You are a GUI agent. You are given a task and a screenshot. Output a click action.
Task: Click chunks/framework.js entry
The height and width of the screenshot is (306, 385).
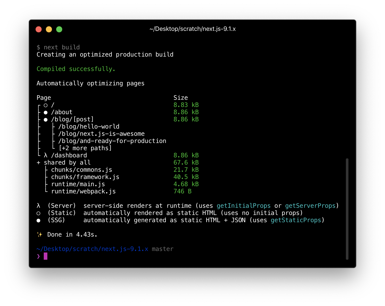85,177
